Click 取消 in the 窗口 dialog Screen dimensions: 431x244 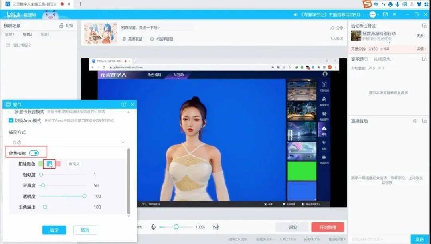coord(85,230)
